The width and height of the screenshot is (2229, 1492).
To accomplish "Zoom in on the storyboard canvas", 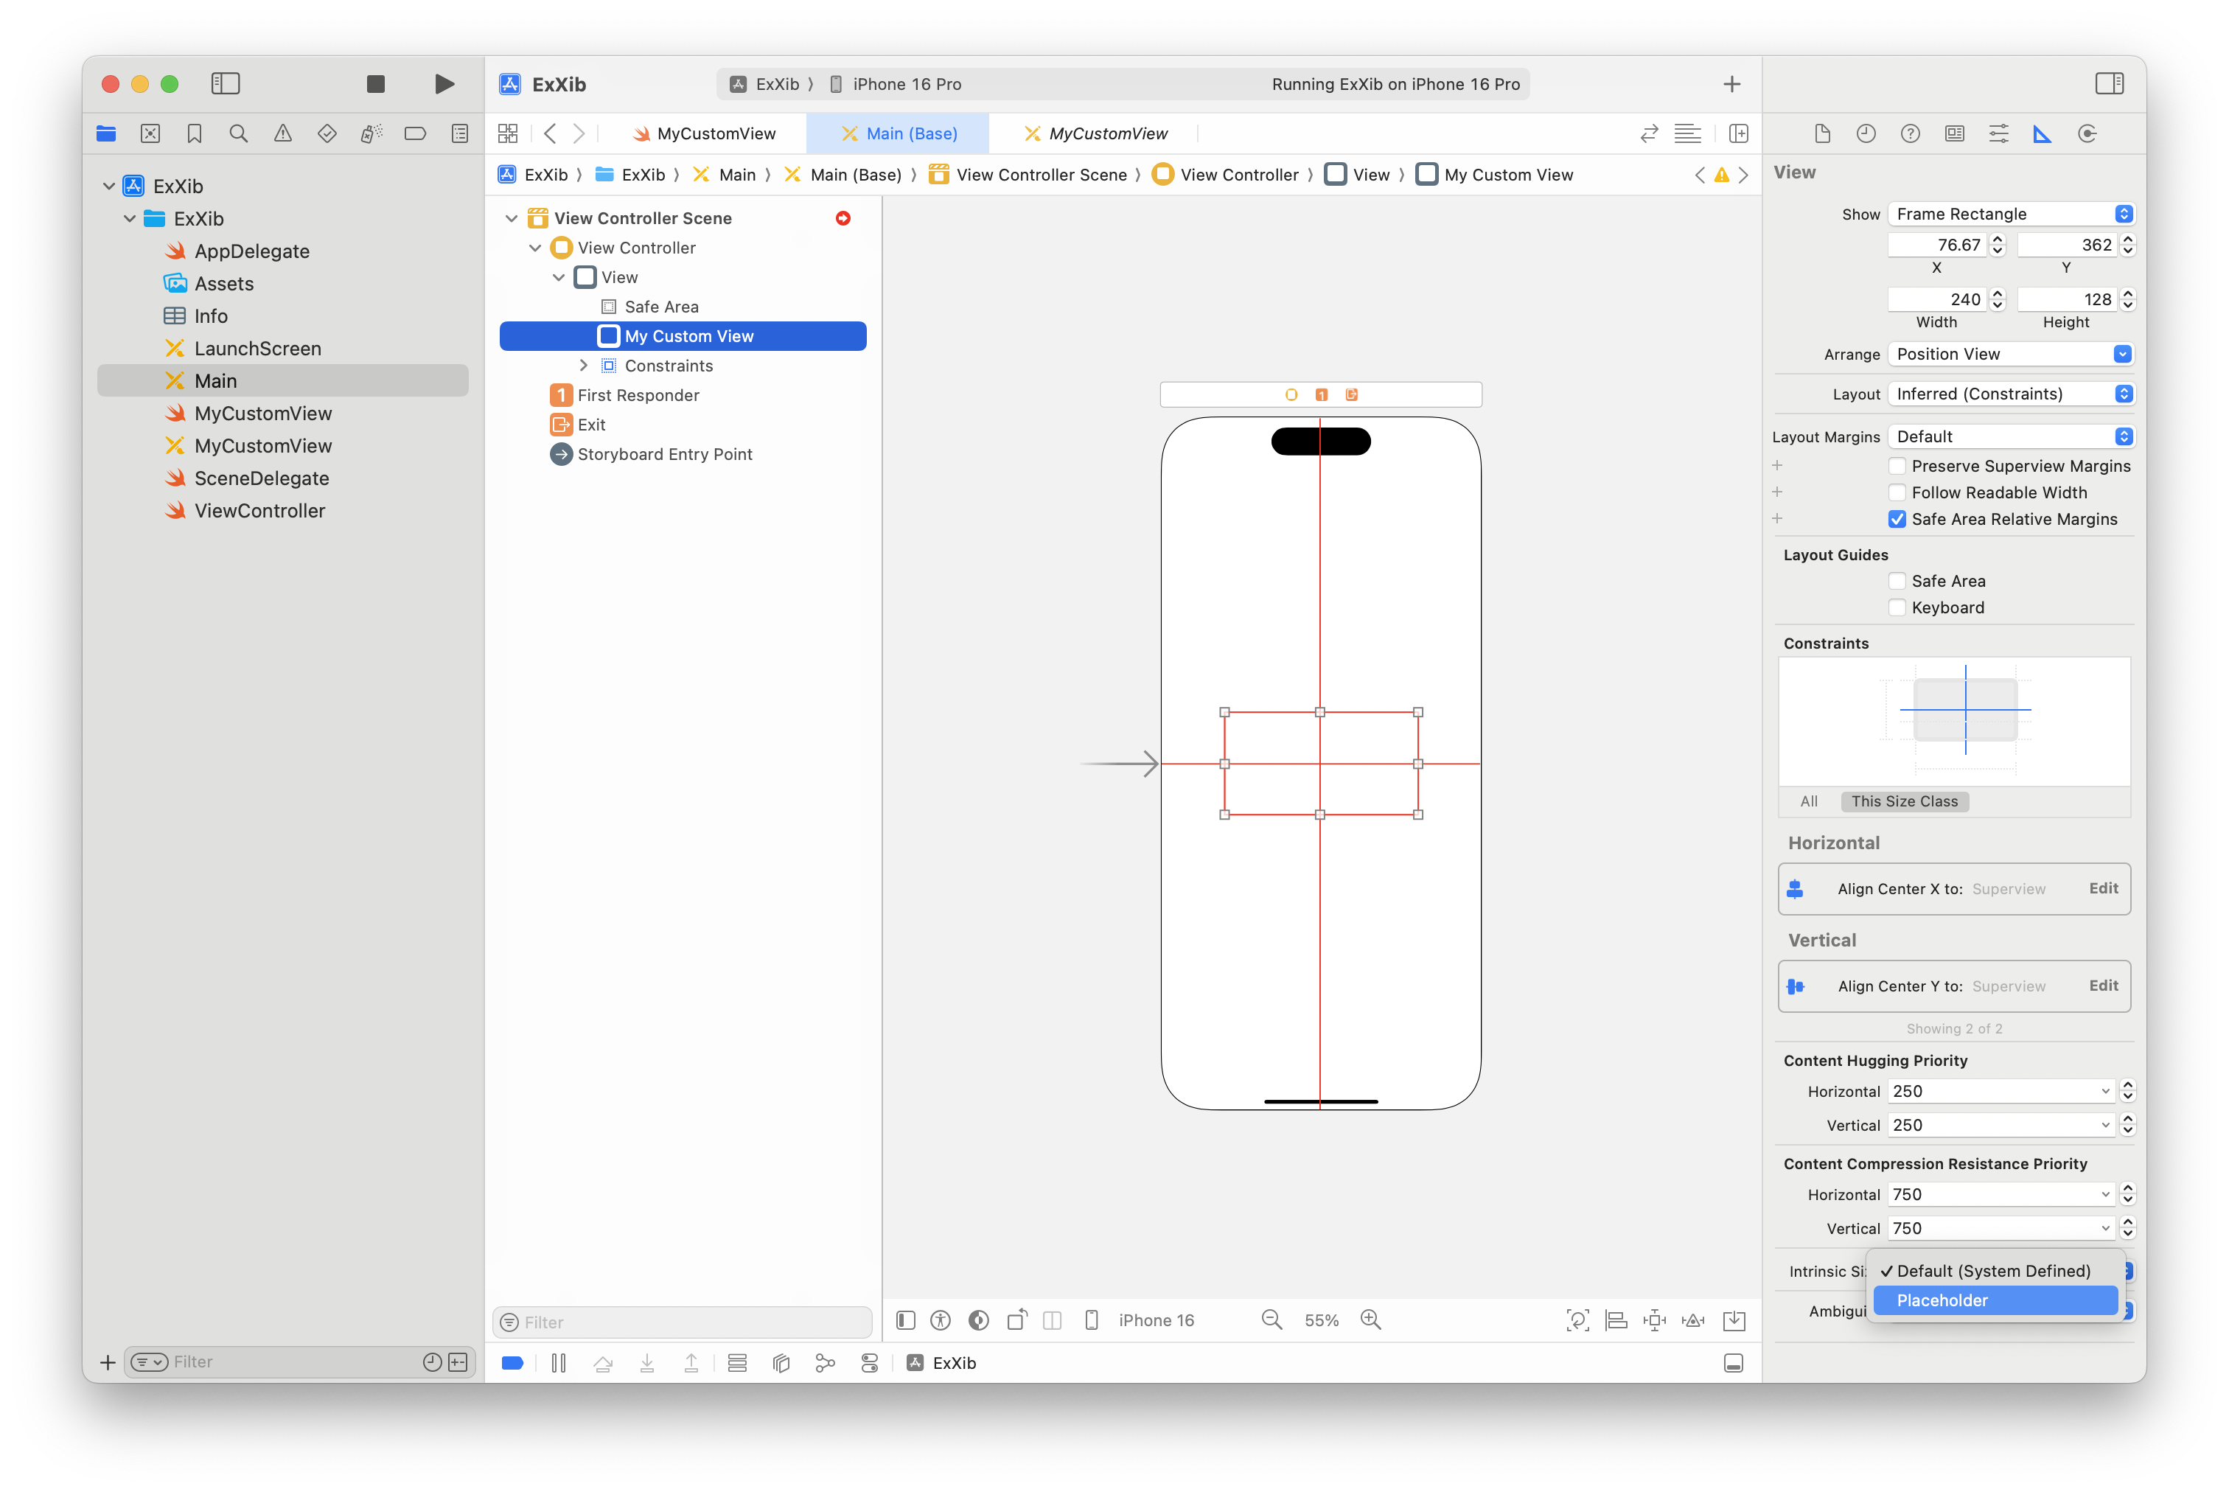I will pos(1370,1320).
